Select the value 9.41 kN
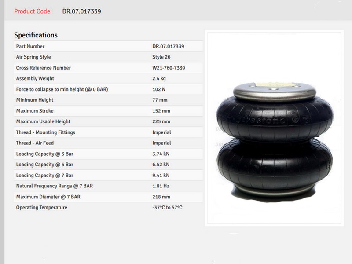The image size is (352, 264). click(x=161, y=175)
